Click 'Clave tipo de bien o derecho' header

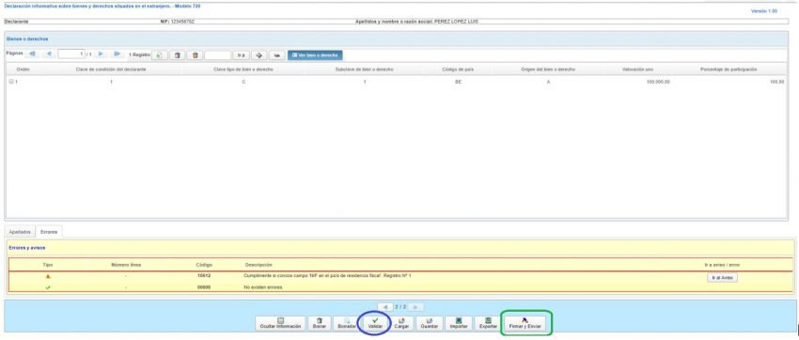click(x=243, y=70)
